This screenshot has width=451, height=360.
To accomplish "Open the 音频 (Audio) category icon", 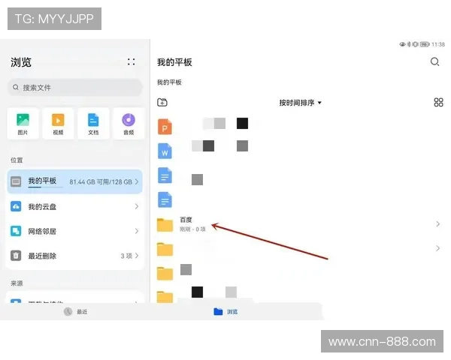I will (129, 123).
